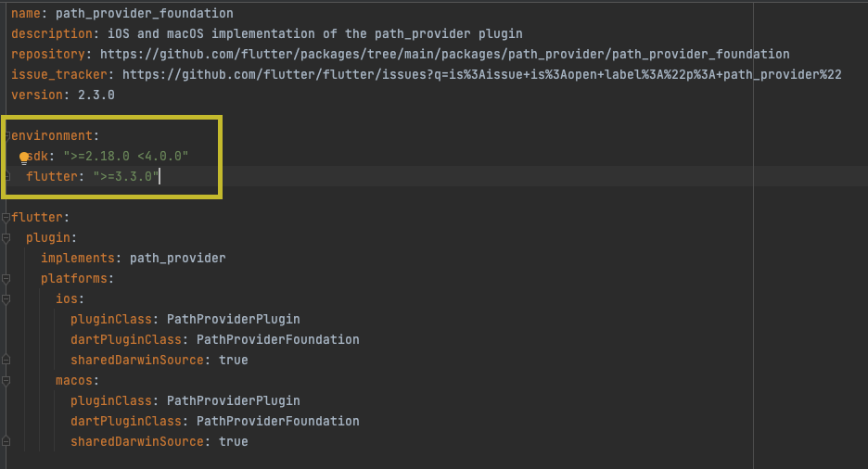Open the issue_tracker GitHub URL
The image size is (868, 469).
(x=481, y=75)
